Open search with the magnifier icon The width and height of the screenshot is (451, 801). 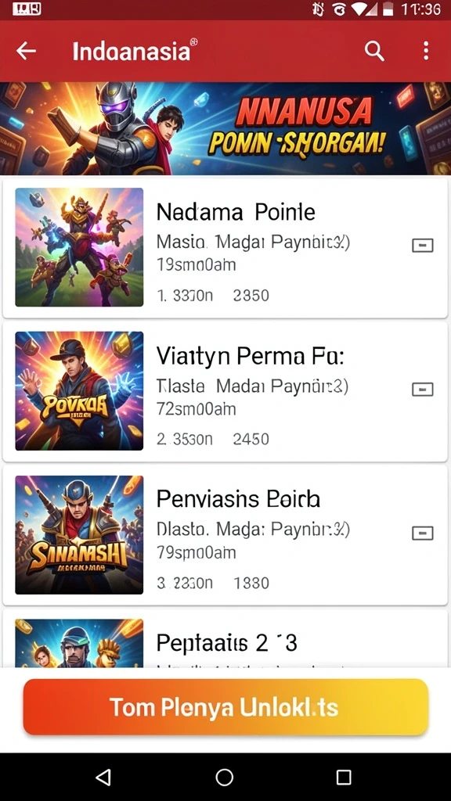click(x=373, y=51)
